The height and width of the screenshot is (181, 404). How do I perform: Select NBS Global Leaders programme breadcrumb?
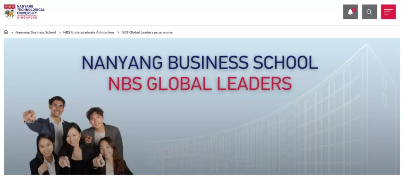[x=147, y=32]
